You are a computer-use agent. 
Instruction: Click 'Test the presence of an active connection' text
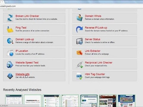click(x=32, y=31)
